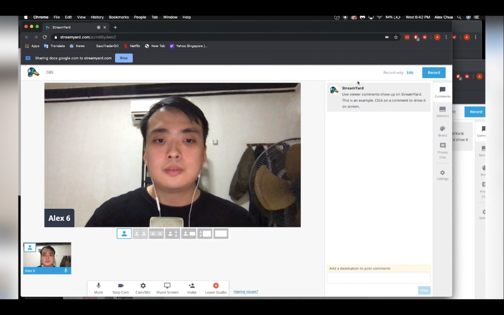
Task: Reload the StreamYard page
Action: (x=45, y=37)
